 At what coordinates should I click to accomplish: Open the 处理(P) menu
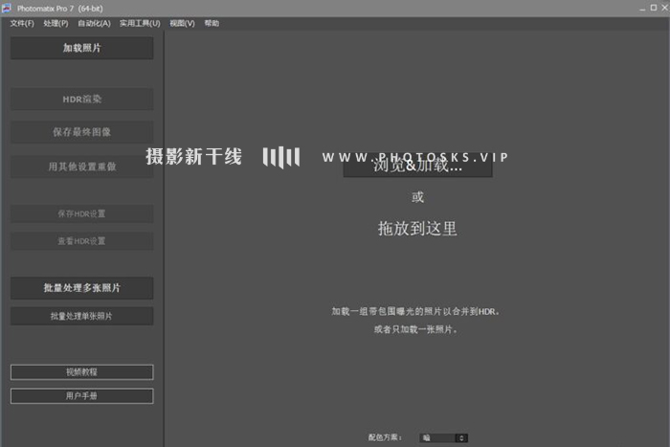tap(56, 23)
